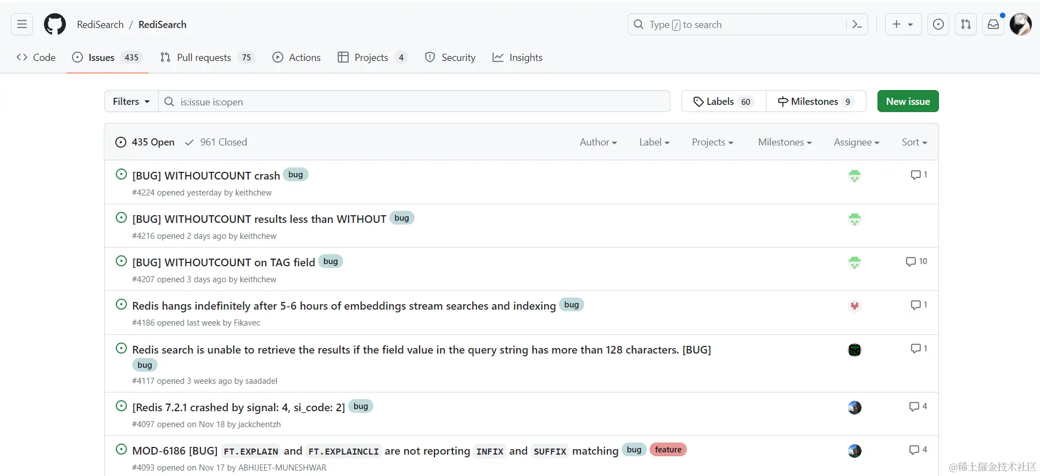Viewport: 1040px width, 476px height.
Task: Open 1 comment on WITHOUTCOUNT crash issue
Action: (x=919, y=175)
